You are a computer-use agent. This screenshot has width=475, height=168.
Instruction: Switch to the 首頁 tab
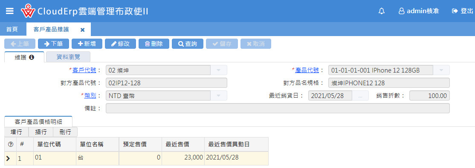(12, 29)
